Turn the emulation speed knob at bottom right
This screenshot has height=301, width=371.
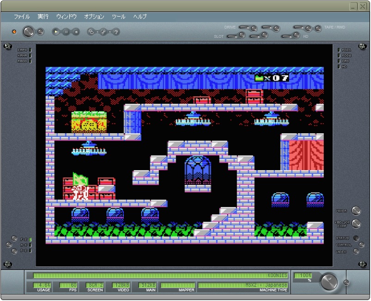point(329,282)
